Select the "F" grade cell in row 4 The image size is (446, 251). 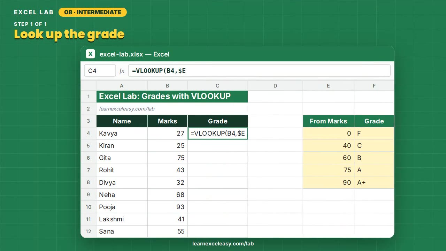pyautogui.click(x=374, y=133)
